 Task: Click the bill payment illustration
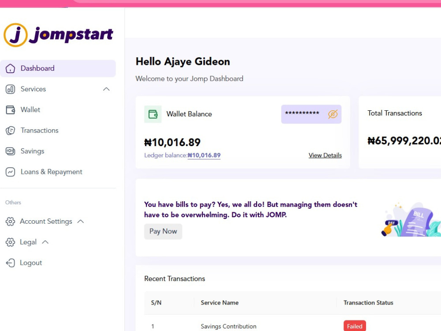pos(411,220)
